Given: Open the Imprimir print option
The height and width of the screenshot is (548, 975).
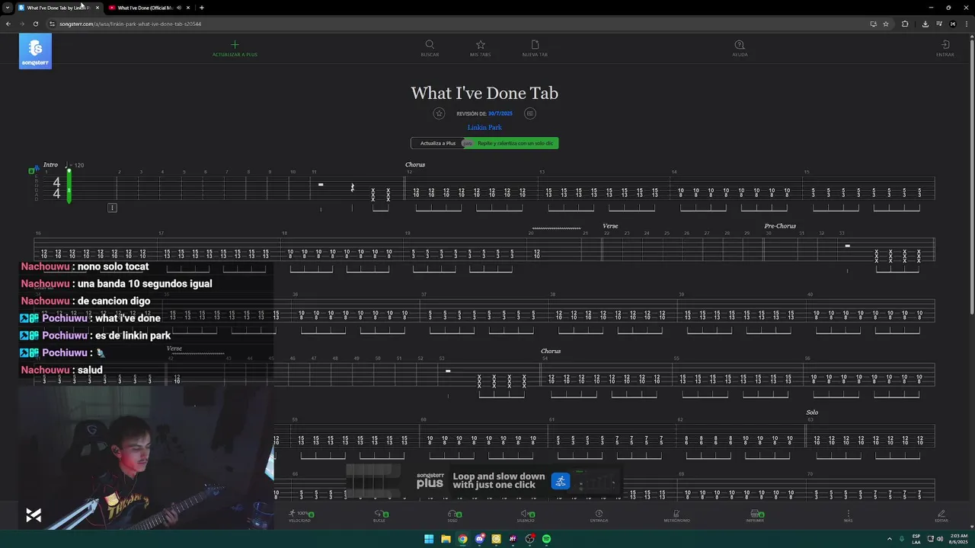Looking at the screenshot, I should 755,516.
